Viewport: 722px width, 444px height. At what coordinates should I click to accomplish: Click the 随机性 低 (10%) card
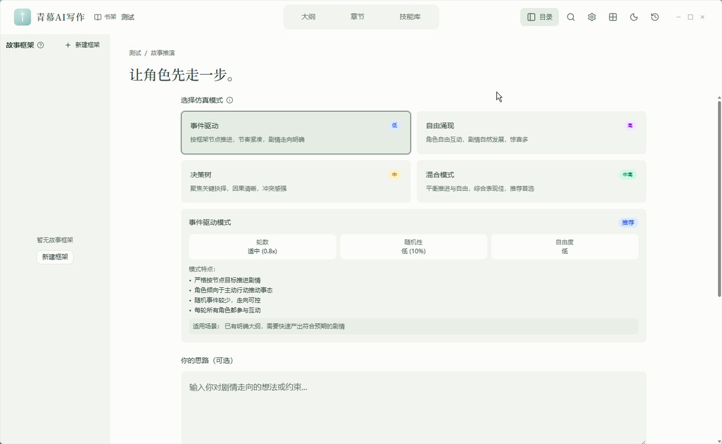[x=414, y=246]
